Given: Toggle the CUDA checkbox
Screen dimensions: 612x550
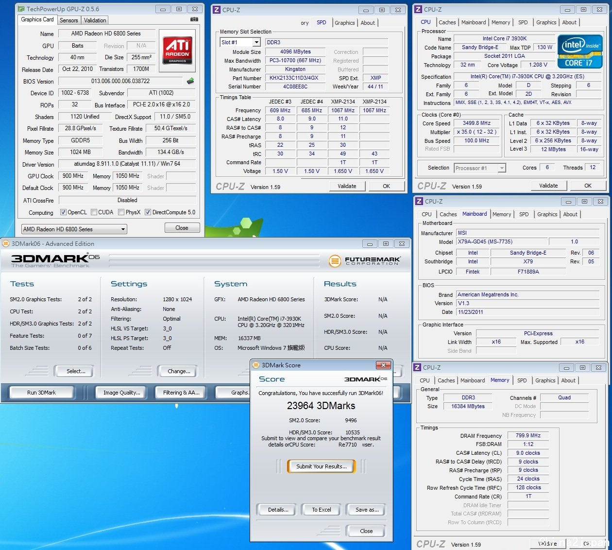Looking at the screenshot, I should pos(94,212).
